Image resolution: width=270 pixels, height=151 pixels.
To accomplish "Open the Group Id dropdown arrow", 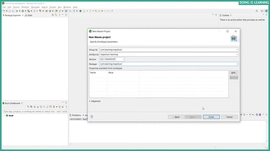I will (x=237, y=50).
